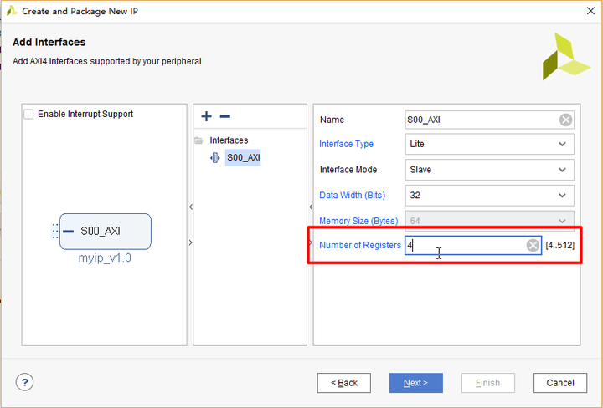Image resolution: width=603 pixels, height=408 pixels.
Task: Select S00_AXI in the interfaces tree
Action: click(243, 157)
